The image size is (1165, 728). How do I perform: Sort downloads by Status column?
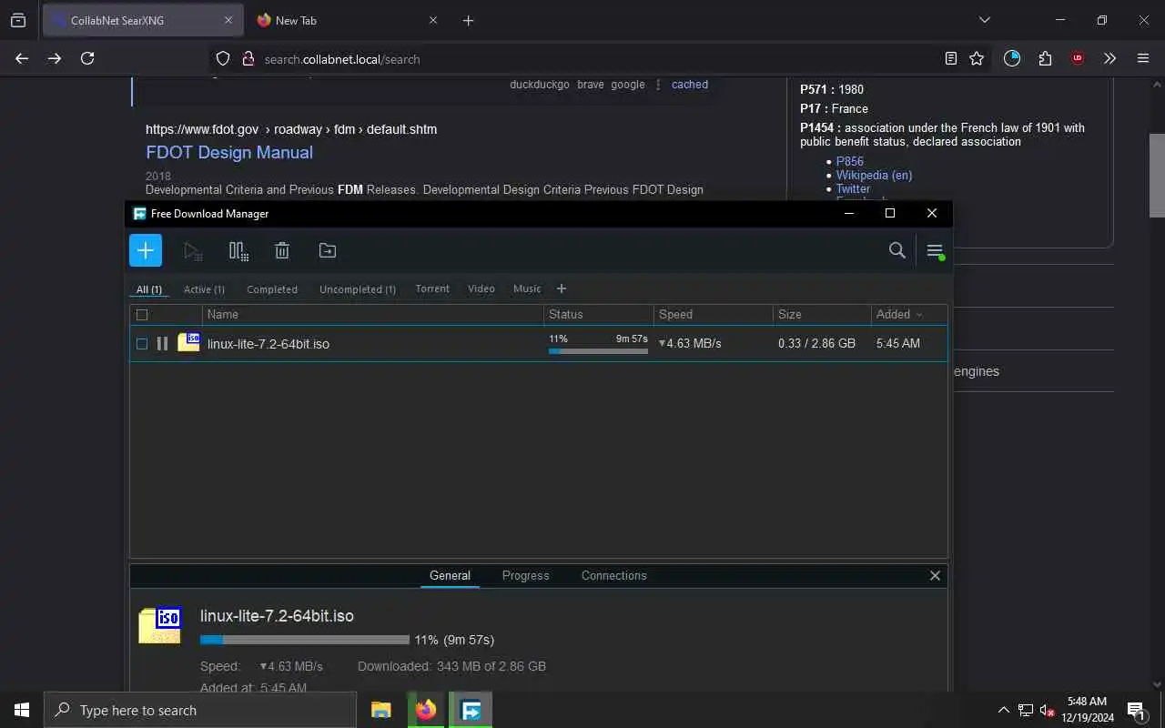598,314
